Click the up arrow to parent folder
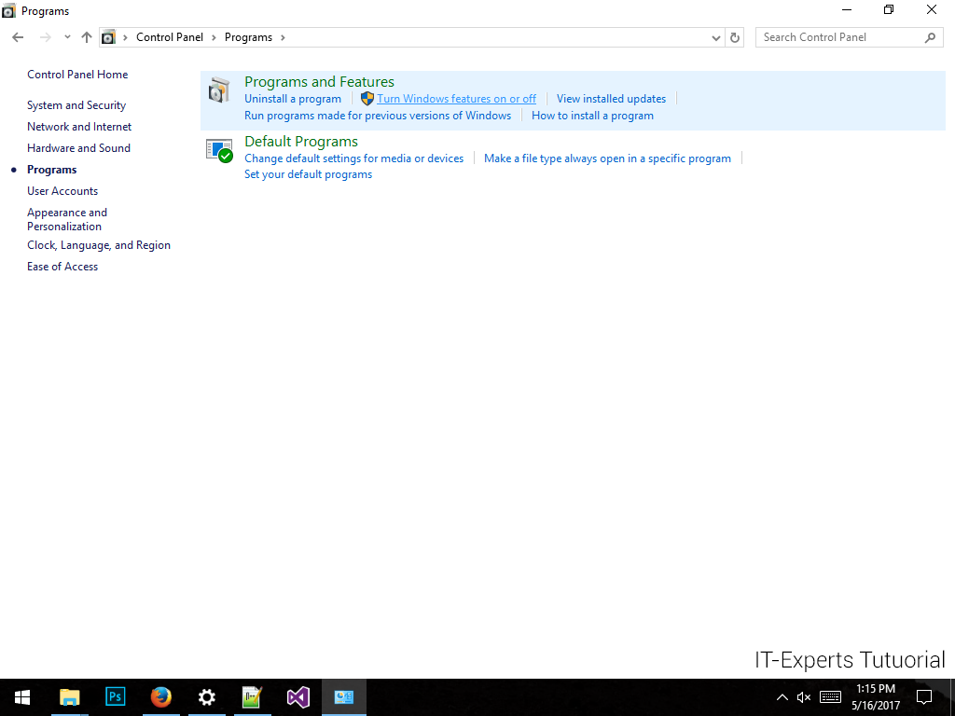This screenshot has width=955, height=716. pos(87,37)
